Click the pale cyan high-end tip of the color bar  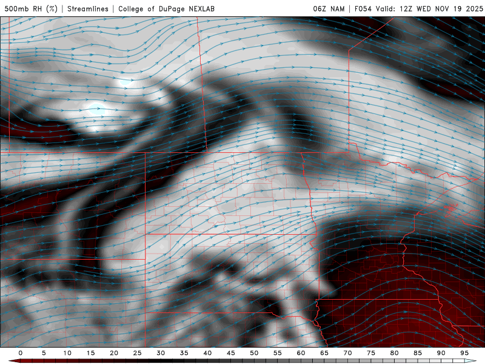(471, 361)
